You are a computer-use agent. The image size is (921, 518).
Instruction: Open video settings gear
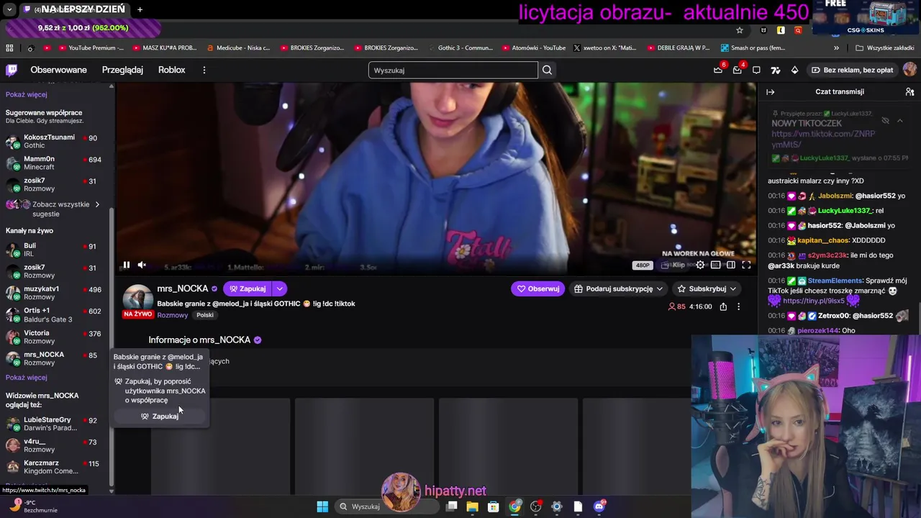(700, 265)
